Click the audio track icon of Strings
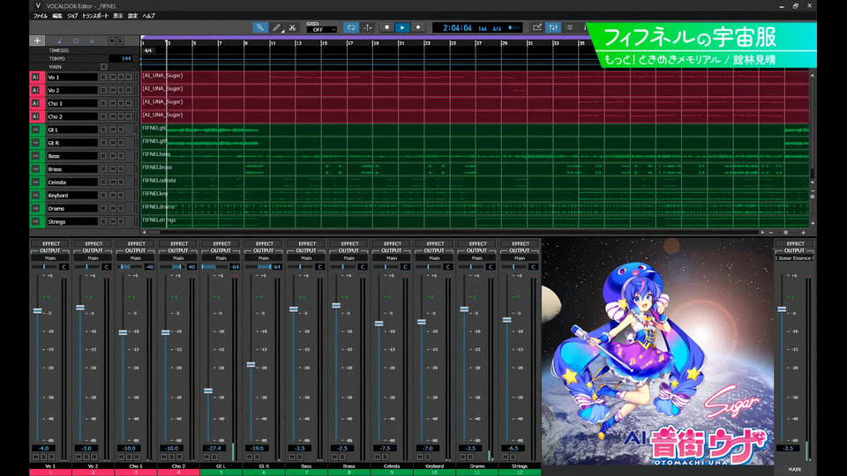The height and width of the screenshot is (476, 847). (35, 221)
